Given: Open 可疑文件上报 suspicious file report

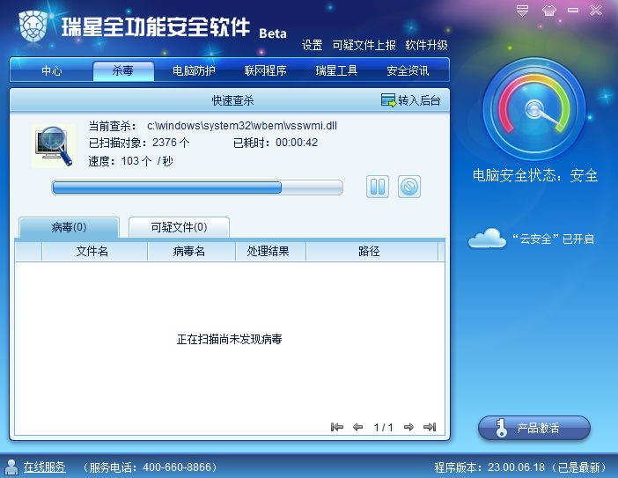Looking at the screenshot, I should point(364,45).
